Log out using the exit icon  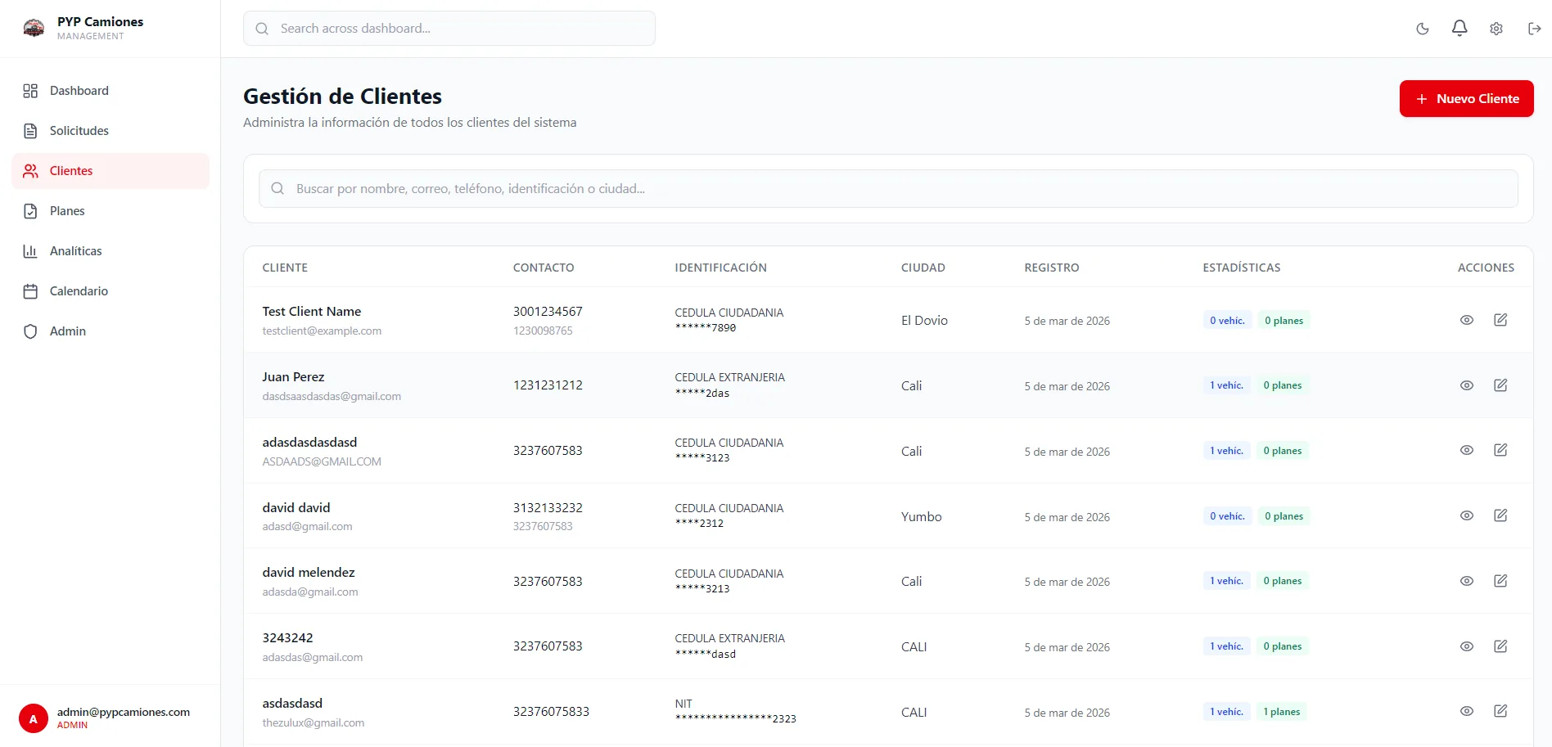[x=1532, y=28]
